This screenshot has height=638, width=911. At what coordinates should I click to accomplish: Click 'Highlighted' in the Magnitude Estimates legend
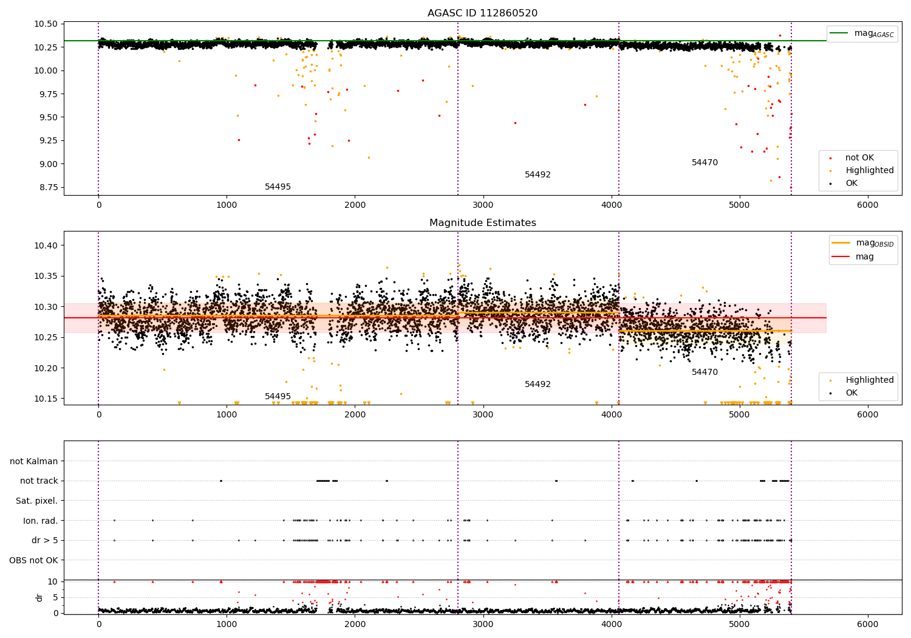point(869,380)
